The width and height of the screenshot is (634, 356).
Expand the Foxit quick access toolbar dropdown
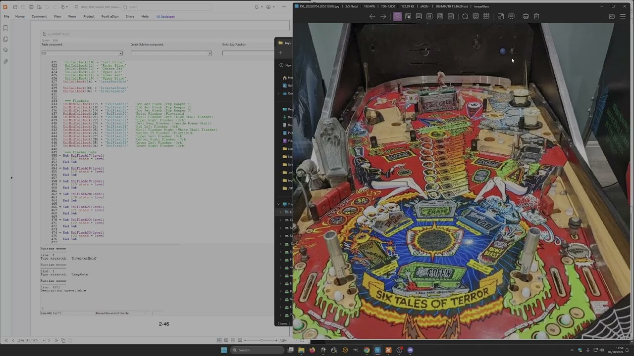(76, 7)
